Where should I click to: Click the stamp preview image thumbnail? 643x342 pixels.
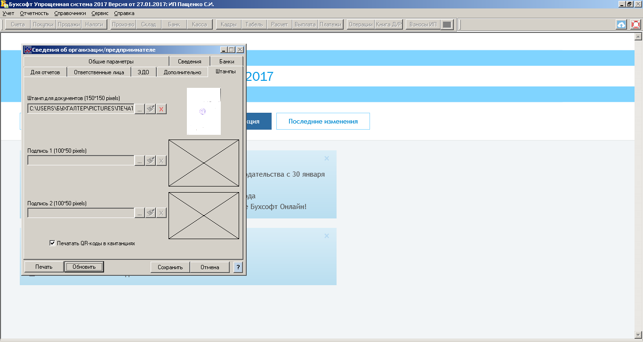pos(203,111)
